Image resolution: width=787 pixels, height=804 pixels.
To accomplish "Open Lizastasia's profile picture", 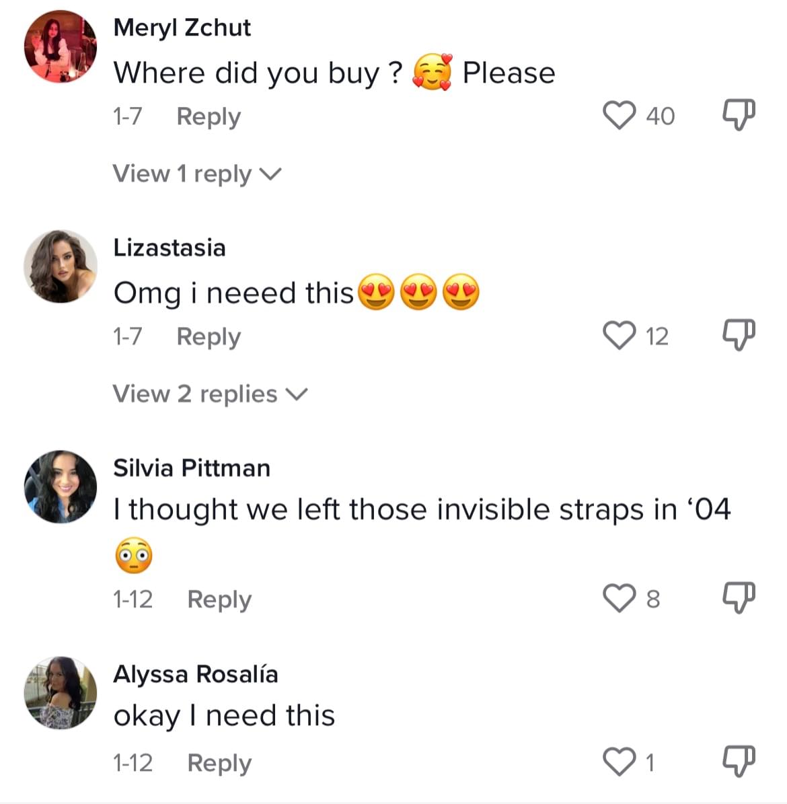I will (61, 266).
